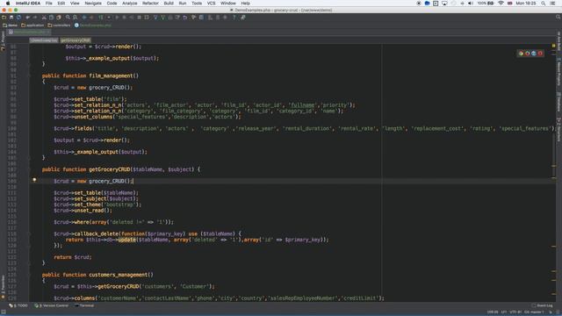Open the Favorites tool window tab
Screen dimensions: 562x316
click(3, 287)
